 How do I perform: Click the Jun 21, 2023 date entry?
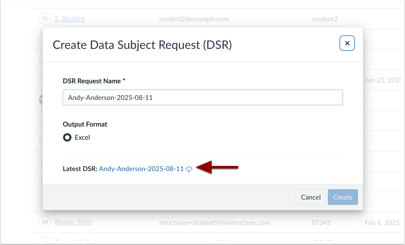point(383,80)
